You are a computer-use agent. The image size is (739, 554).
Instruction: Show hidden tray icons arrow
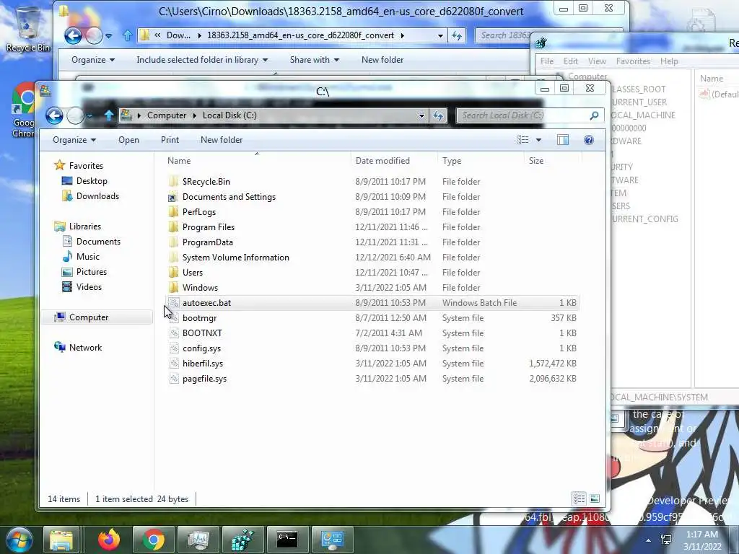tap(649, 540)
